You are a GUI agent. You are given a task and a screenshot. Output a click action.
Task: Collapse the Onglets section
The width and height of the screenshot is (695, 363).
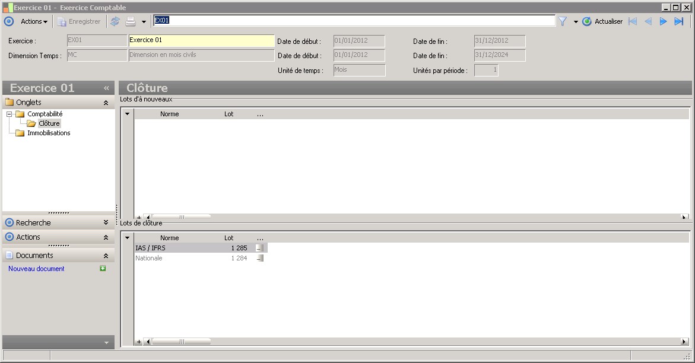tap(106, 103)
